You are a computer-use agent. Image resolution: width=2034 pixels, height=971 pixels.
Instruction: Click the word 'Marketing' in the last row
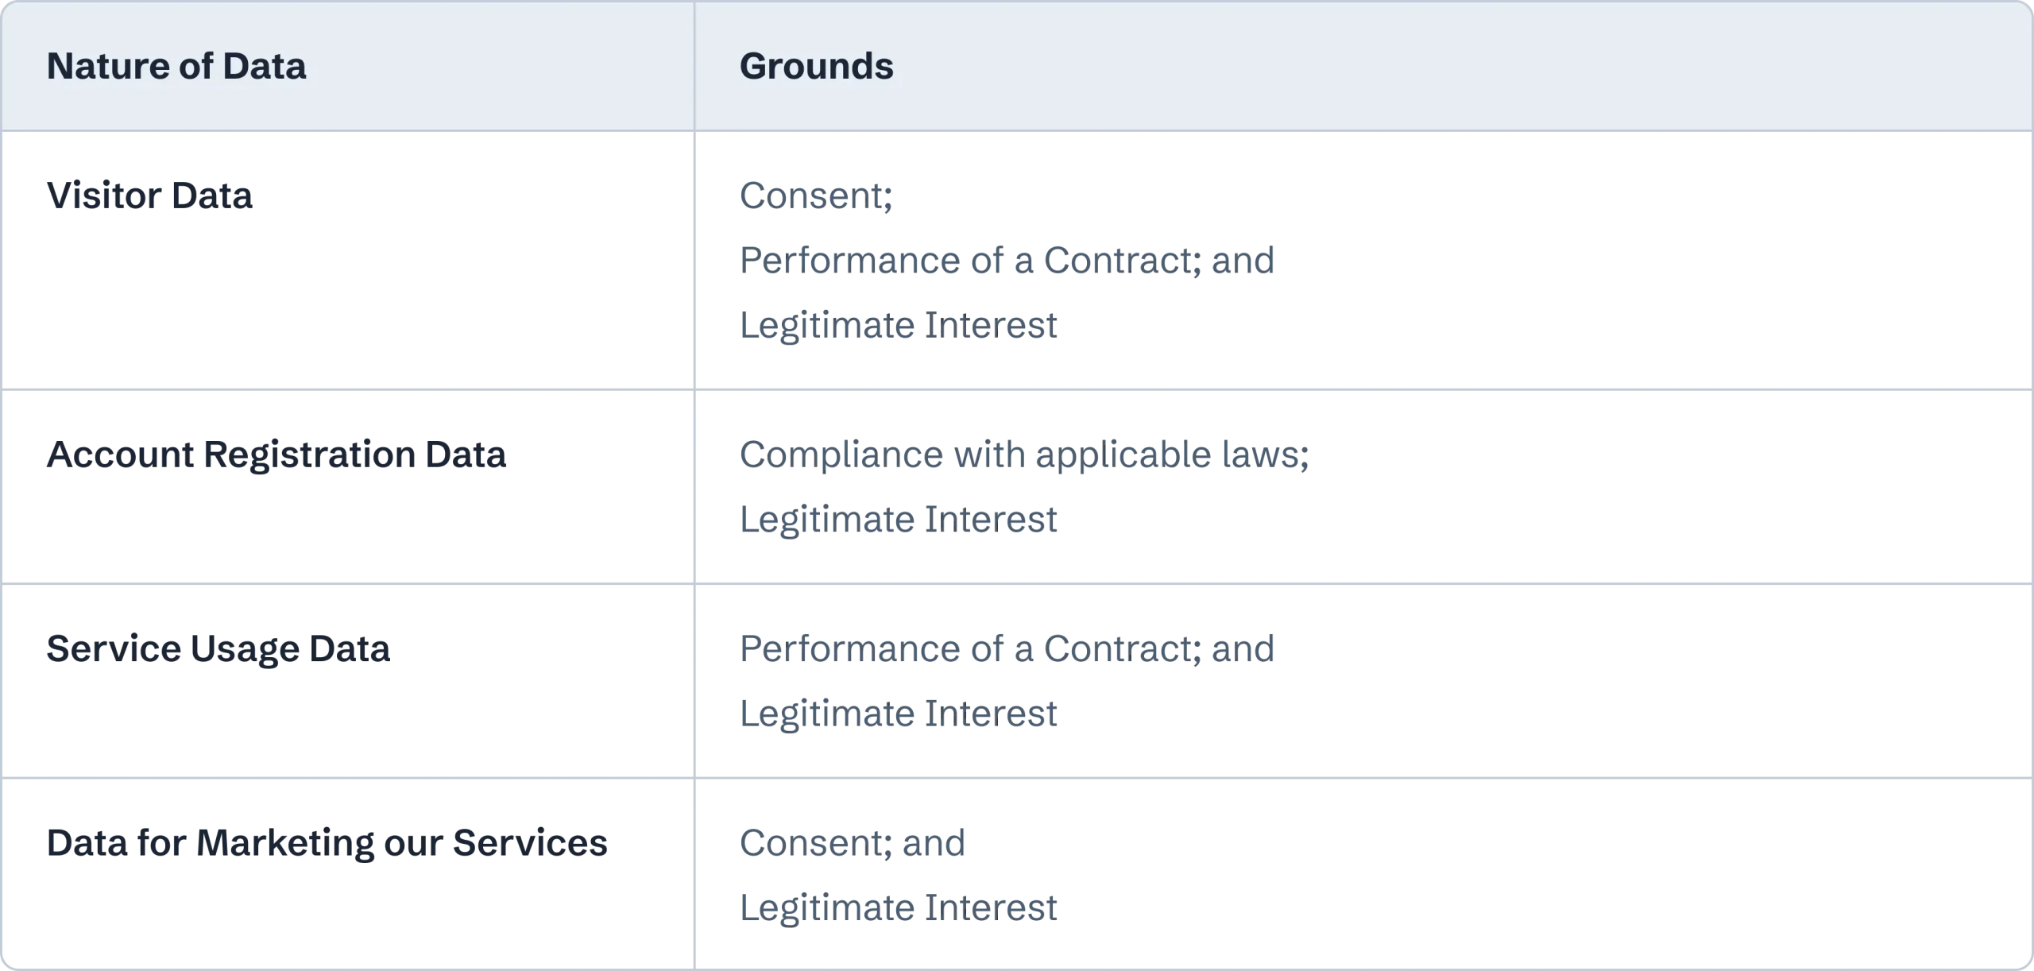284,843
